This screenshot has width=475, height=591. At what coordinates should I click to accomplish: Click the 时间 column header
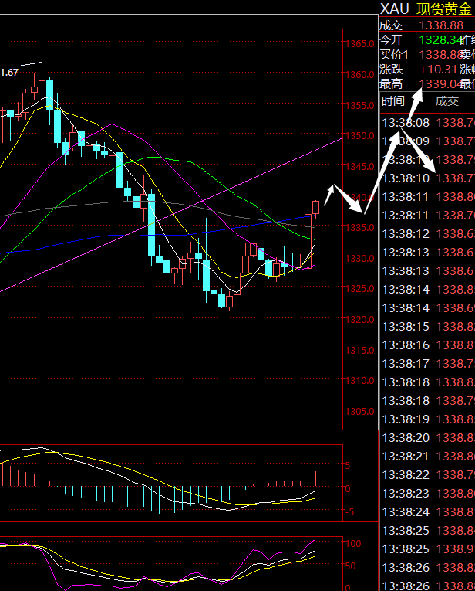tap(393, 101)
